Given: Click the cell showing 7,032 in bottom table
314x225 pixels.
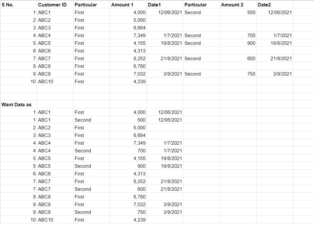Looking at the screenshot, I should [128, 205].
